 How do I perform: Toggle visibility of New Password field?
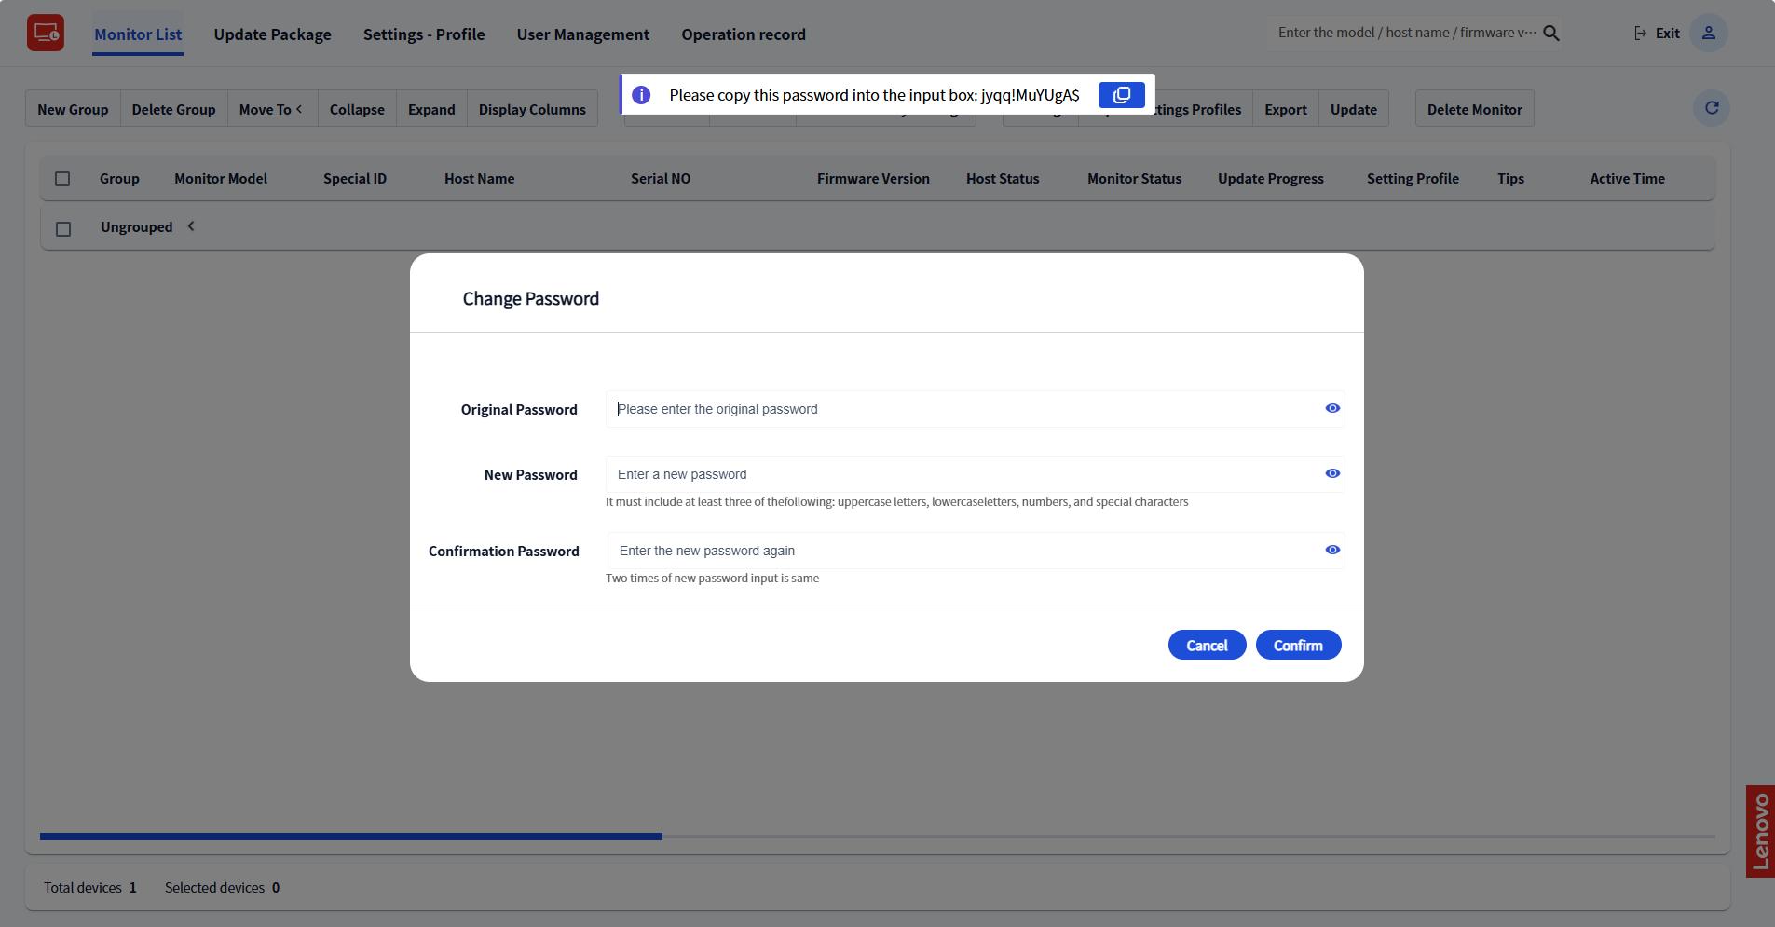click(1332, 473)
